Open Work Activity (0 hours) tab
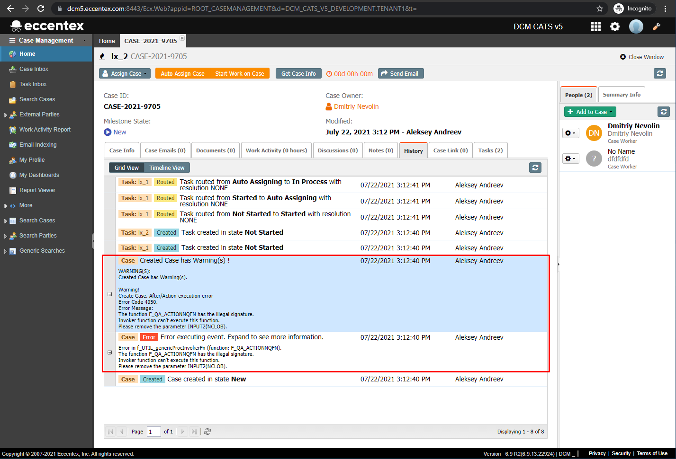 276,150
